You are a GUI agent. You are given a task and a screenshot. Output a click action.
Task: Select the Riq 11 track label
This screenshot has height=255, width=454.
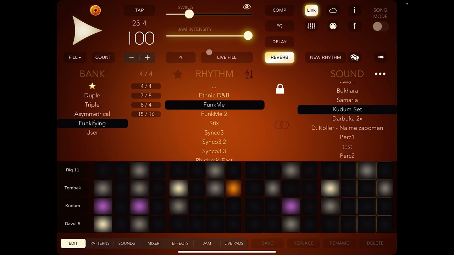coord(73,170)
